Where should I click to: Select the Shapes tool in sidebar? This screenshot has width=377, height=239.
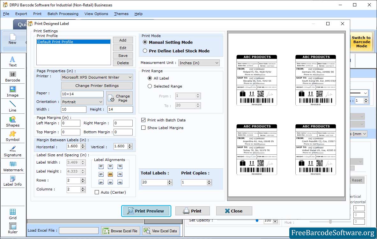click(12, 122)
